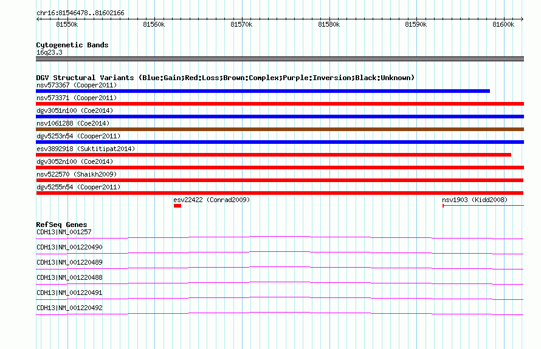Open the dgv3052n100 (Coe2014) label
Viewport: 541px width, 349px height.
(x=75, y=161)
